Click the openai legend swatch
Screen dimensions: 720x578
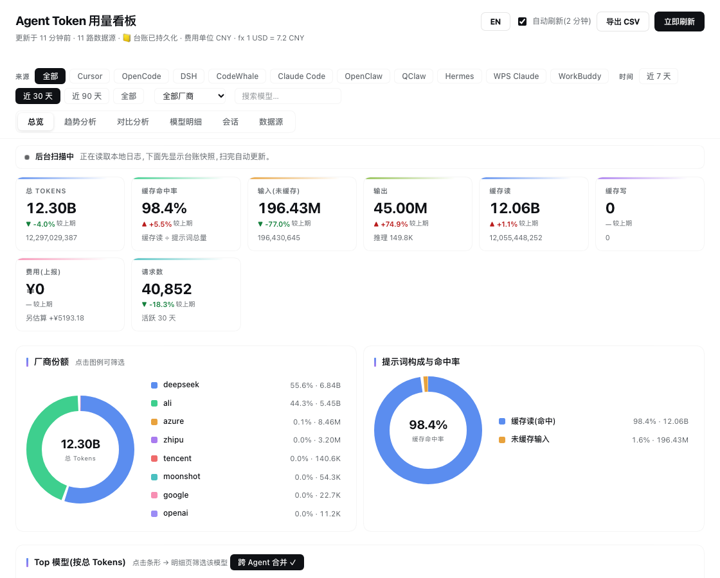tap(154, 514)
